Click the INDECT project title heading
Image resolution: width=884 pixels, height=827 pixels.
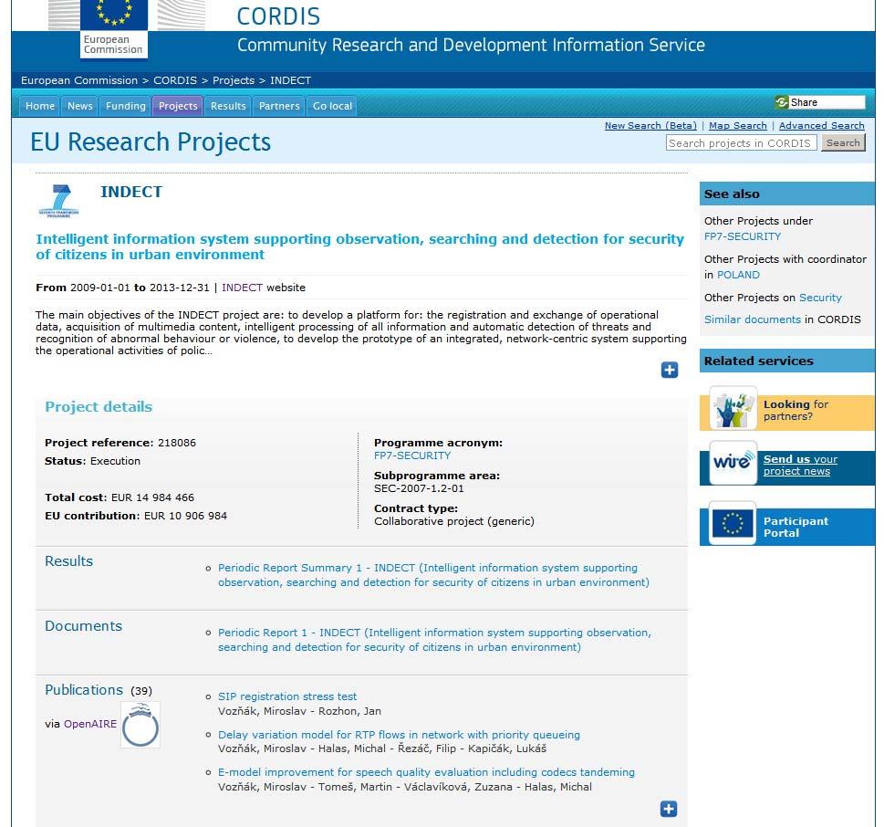(131, 192)
